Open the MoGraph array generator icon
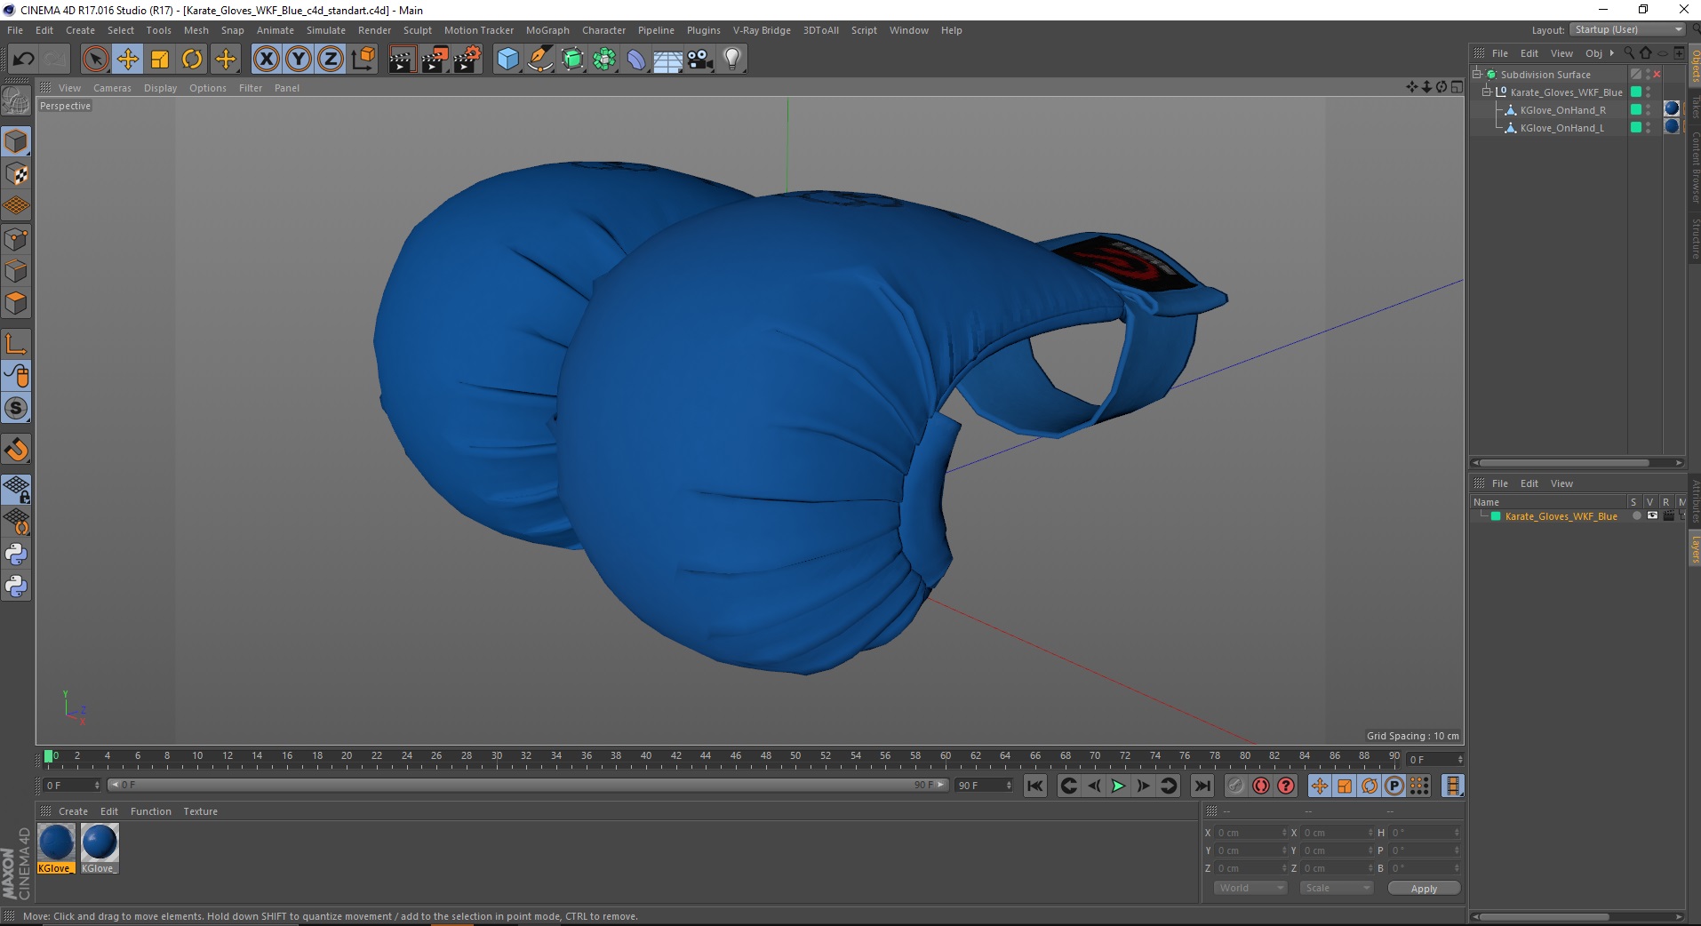 605,60
